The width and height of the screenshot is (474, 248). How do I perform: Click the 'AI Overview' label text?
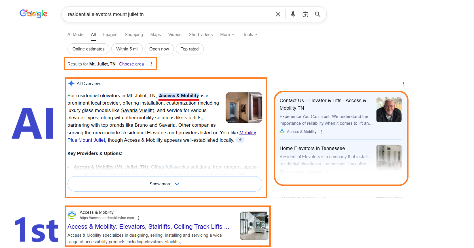pos(88,84)
